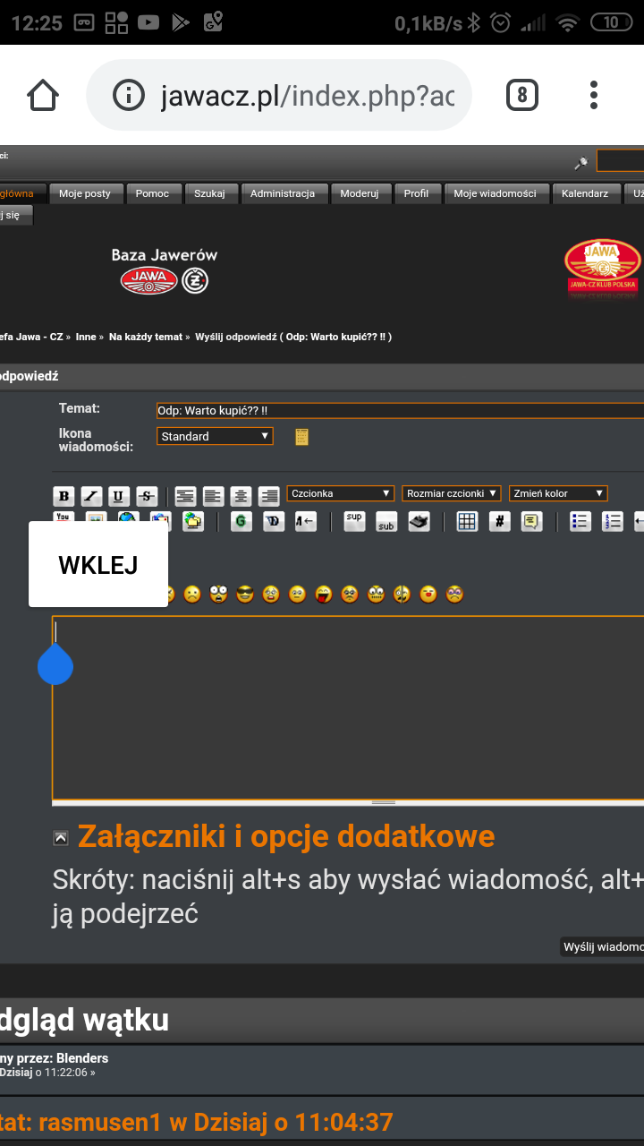This screenshot has height=1146, width=644.
Task: Insert ordered numbered list
Action: [613, 522]
